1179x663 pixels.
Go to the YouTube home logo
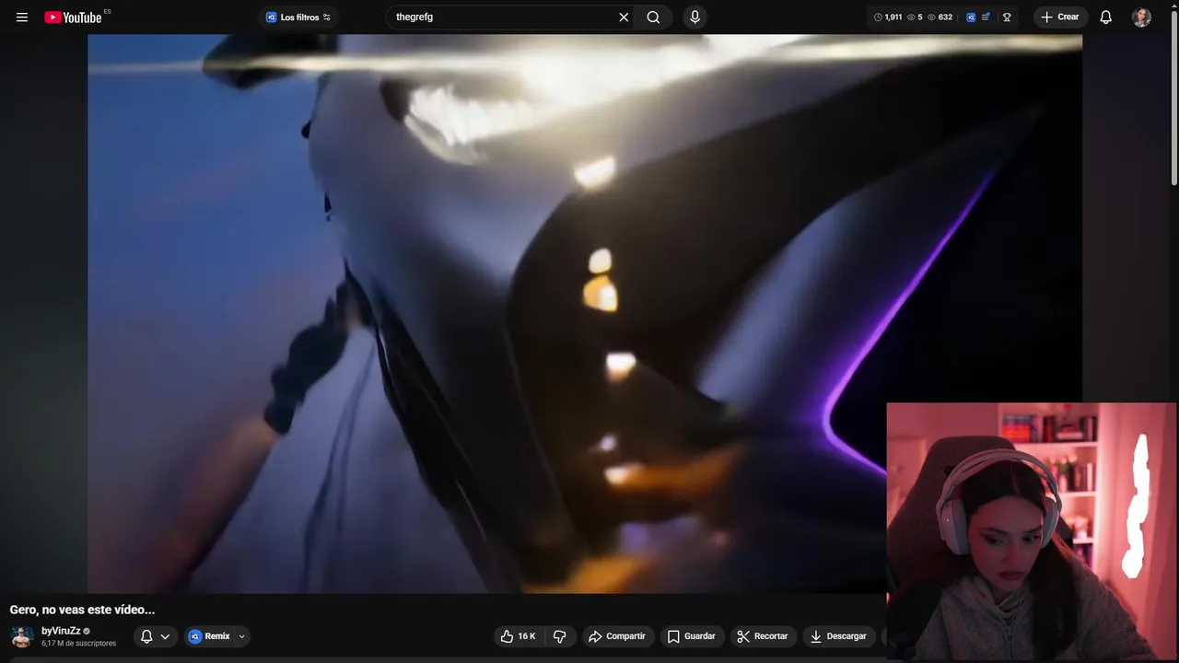pyautogui.click(x=73, y=17)
